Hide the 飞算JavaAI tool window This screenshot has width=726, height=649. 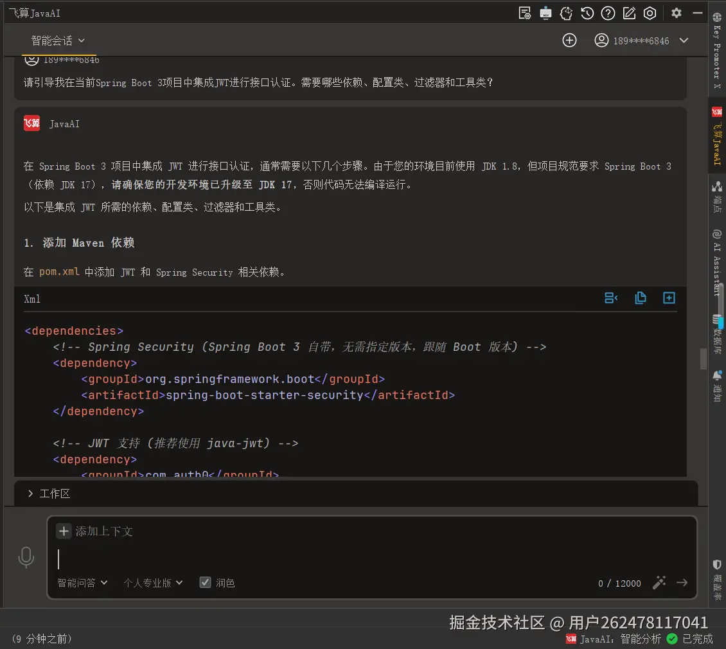tap(697, 13)
